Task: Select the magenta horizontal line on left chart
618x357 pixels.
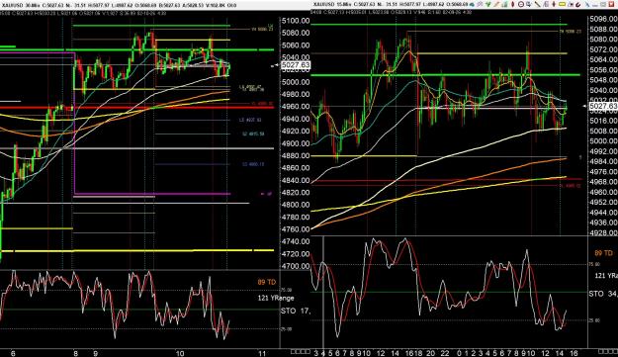Action: coord(152,194)
